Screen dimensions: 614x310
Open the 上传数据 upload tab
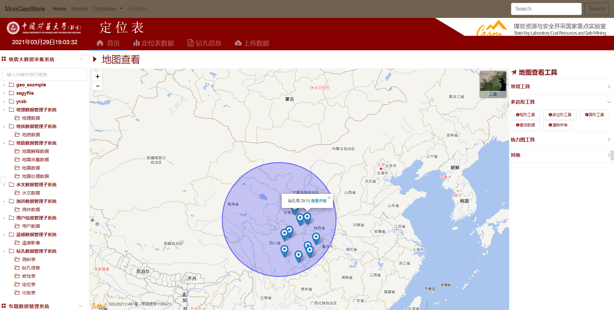252,43
